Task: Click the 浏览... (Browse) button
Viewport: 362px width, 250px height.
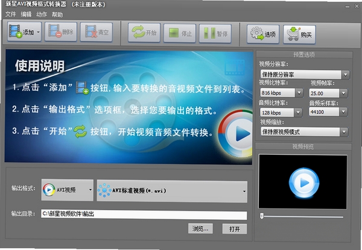Action: click(200, 228)
